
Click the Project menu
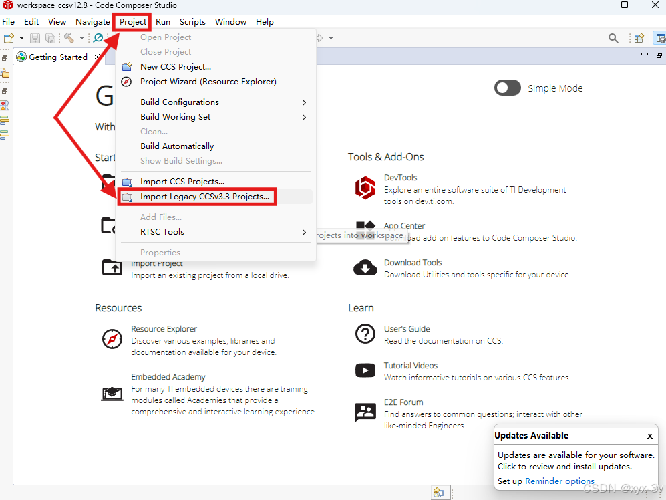[132, 21]
